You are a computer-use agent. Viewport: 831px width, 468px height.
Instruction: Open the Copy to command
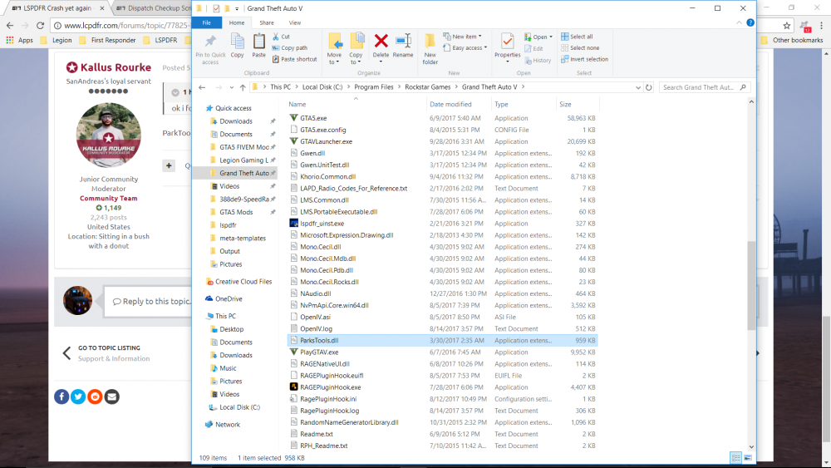356,48
